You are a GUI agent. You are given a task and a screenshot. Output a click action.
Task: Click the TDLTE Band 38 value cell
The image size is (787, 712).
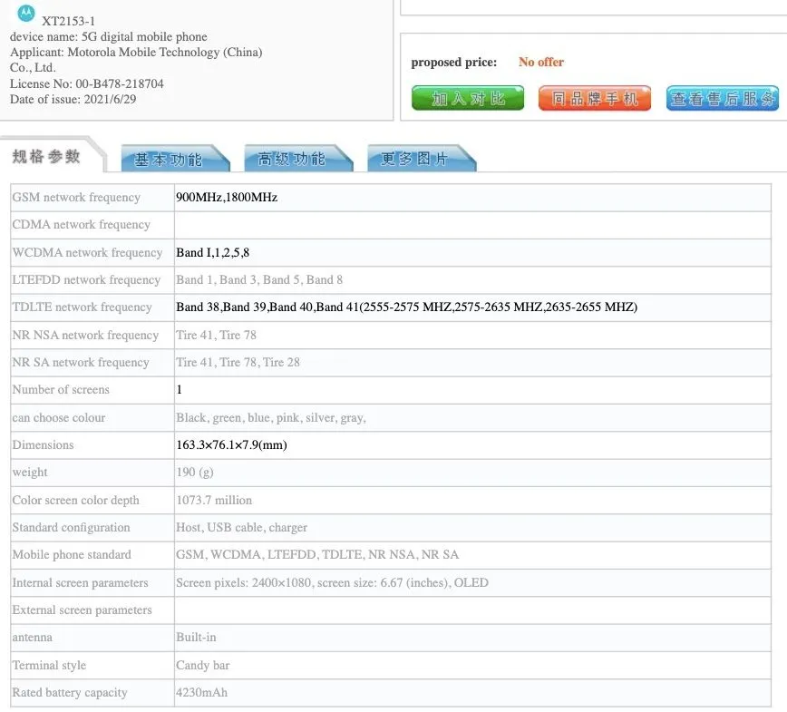coord(406,307)
